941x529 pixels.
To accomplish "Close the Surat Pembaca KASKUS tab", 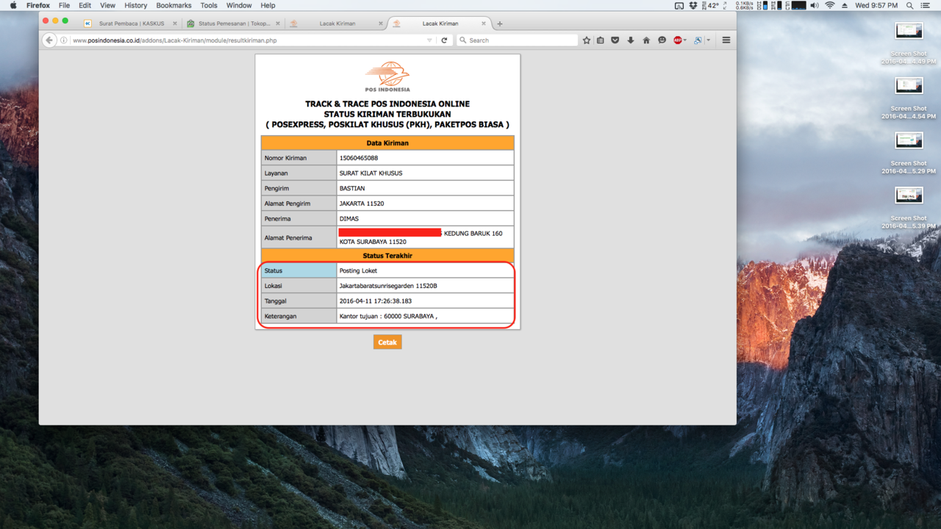I will coord(175,24).
